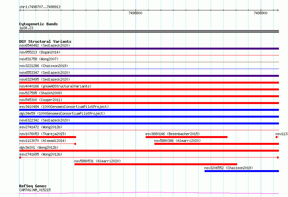Image resolution: width=288 pixels, height=197 pixels.
Task: Click the red esv3680146 variant bar
Action: 186,137
